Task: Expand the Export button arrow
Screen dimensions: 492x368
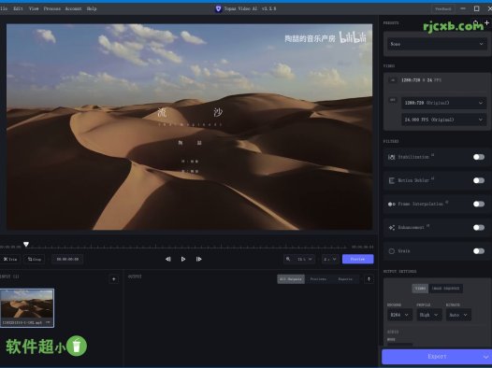Action: (485, 357)
